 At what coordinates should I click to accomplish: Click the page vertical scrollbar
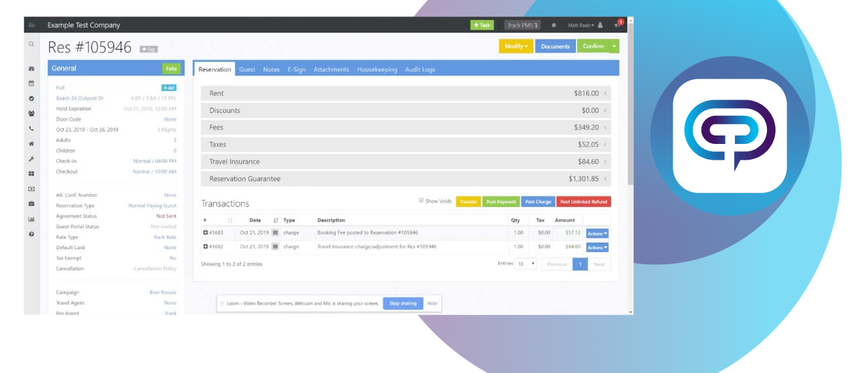(x=630, y=105)
